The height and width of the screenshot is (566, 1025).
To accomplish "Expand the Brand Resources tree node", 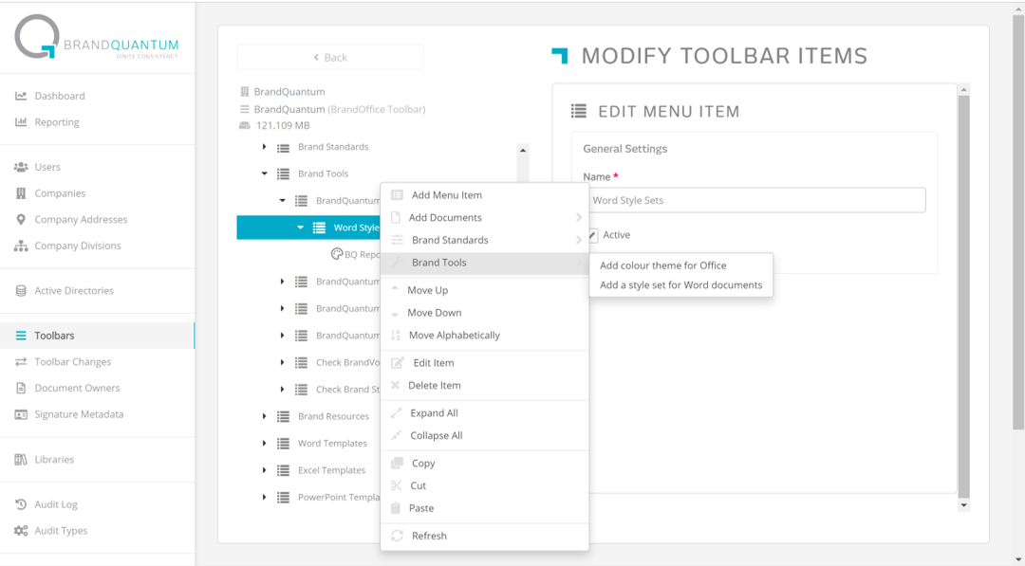I will tap(264, 416).
